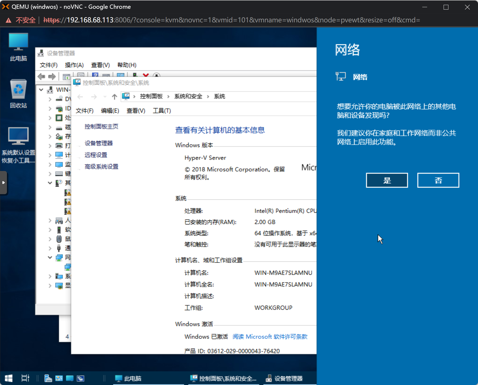Click enable device icon with green light

coord(135,75)
